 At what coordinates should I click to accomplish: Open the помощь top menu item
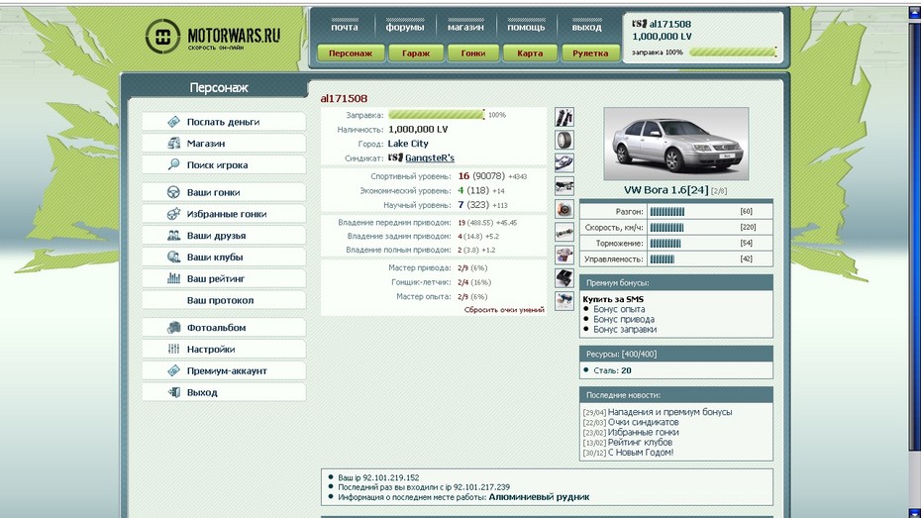click(x=526, y=27)
